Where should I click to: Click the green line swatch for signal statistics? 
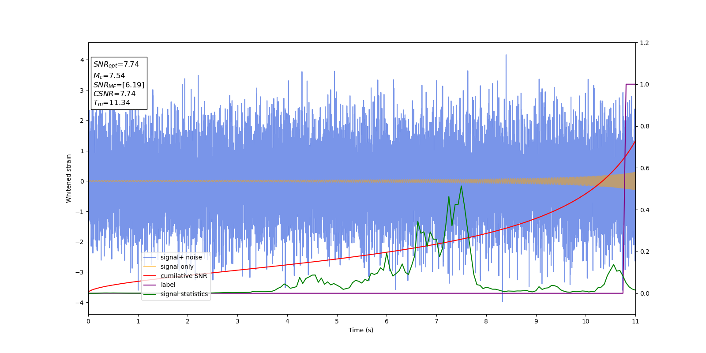click(x=150, y=294)
